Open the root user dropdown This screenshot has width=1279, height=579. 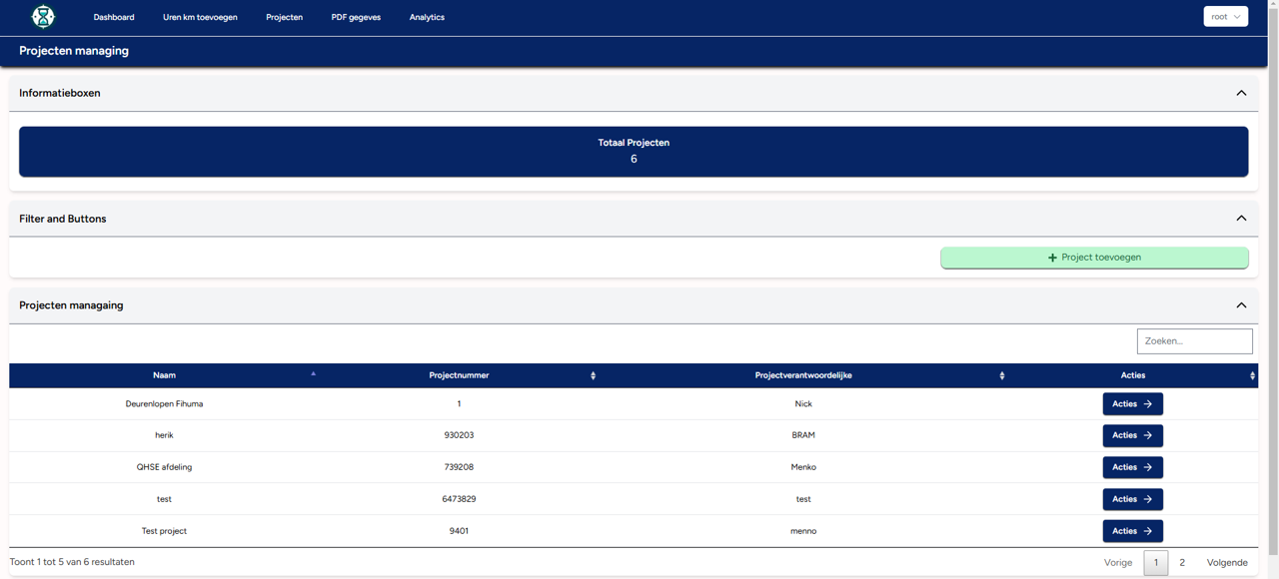pos(1226,17)
